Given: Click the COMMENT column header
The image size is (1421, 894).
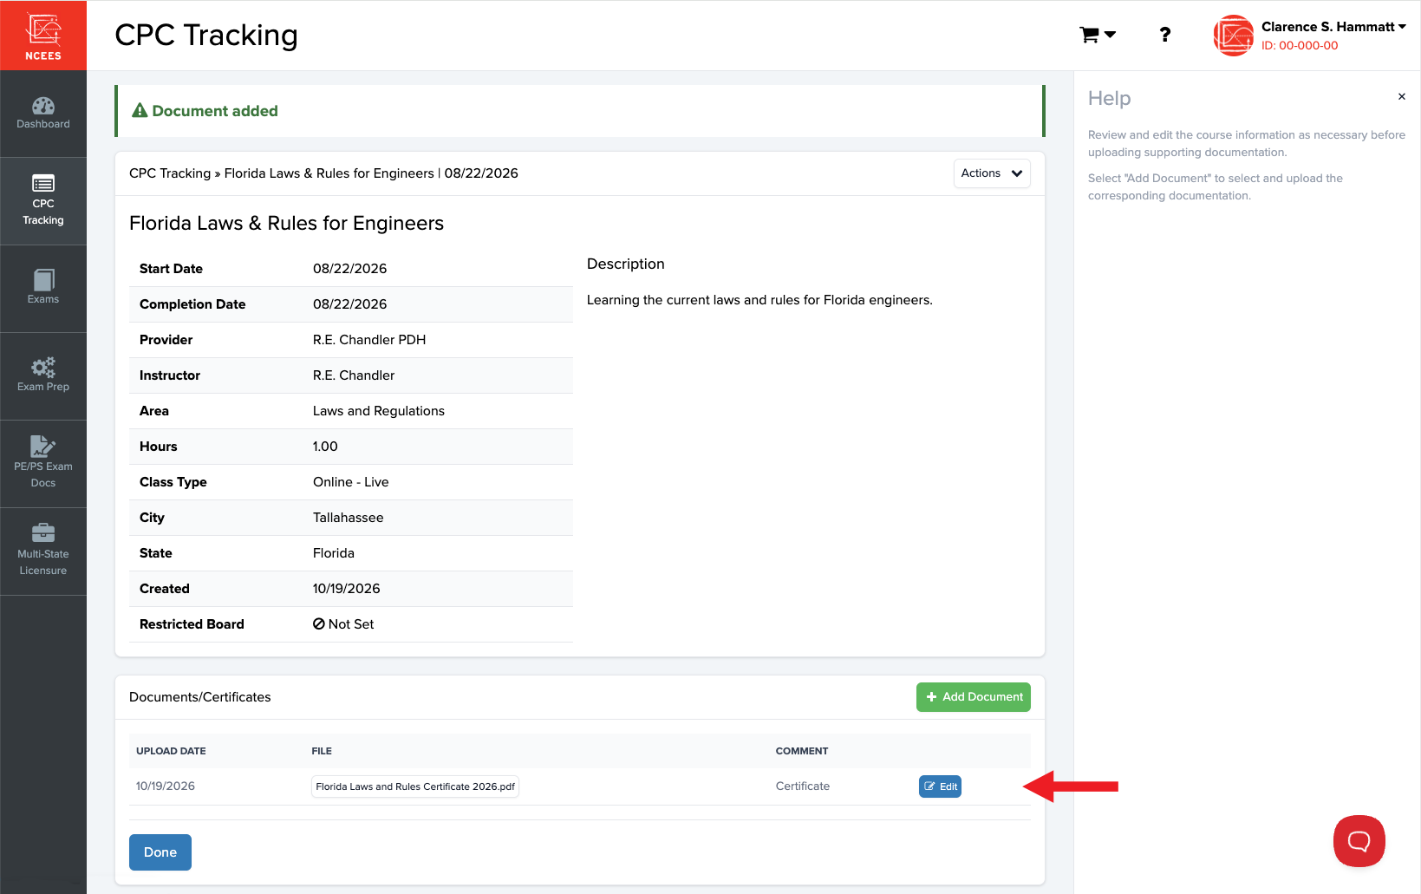Looking at the screenshot, I should (802, 751).
